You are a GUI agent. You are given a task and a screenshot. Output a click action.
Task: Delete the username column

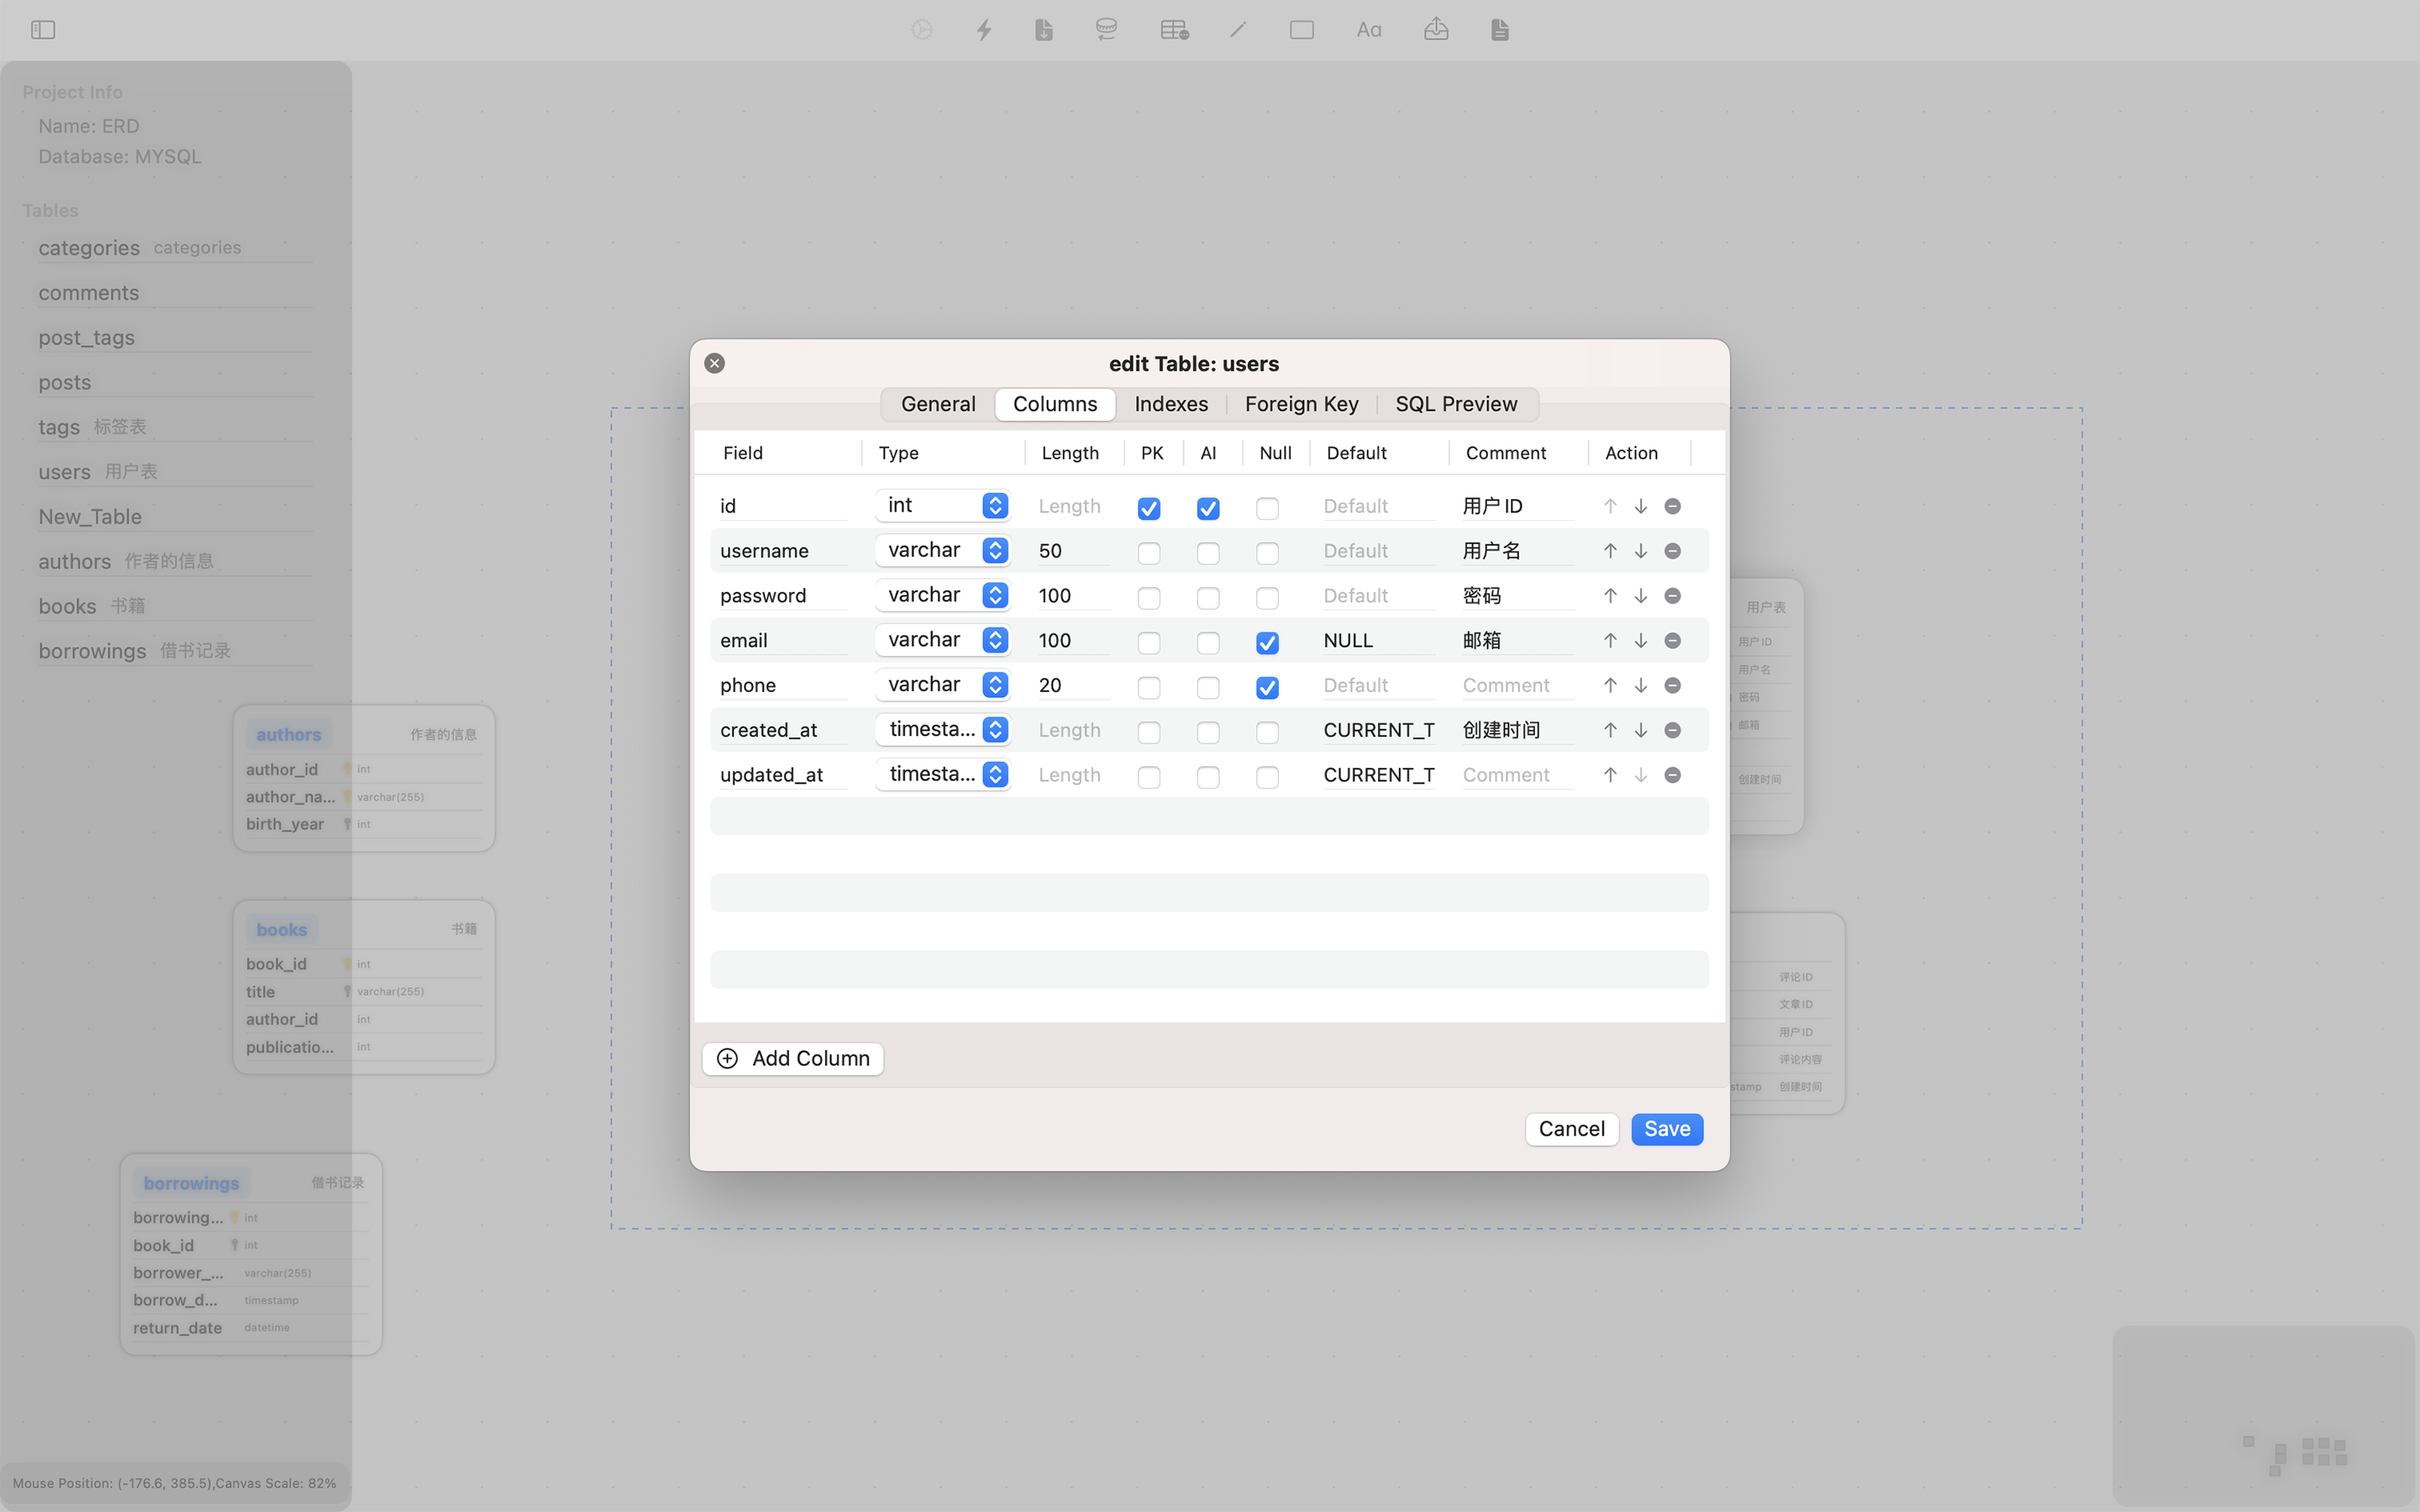tap(1672, 551)
